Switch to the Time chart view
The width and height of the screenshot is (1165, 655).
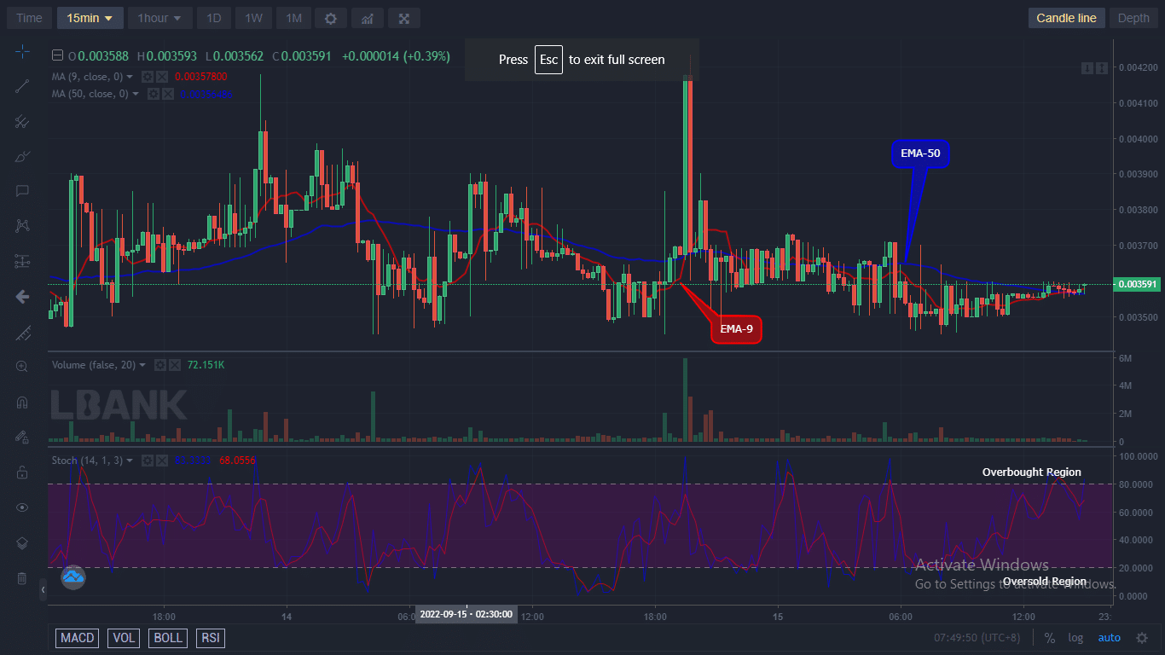[29, 18]
